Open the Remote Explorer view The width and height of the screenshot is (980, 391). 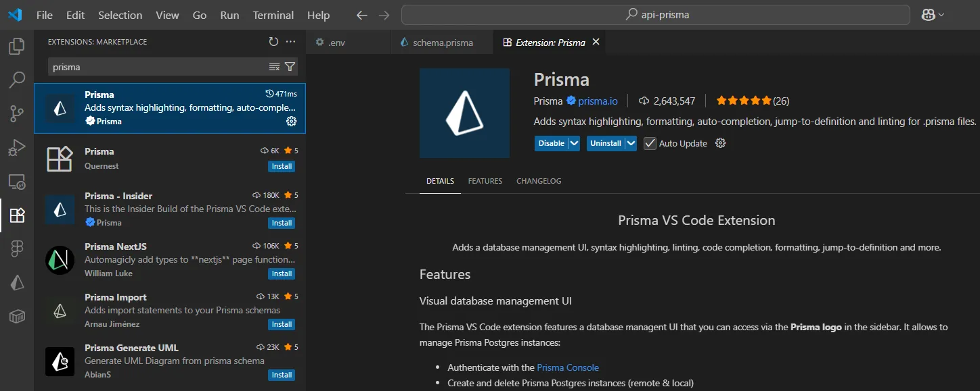point(17,181)
